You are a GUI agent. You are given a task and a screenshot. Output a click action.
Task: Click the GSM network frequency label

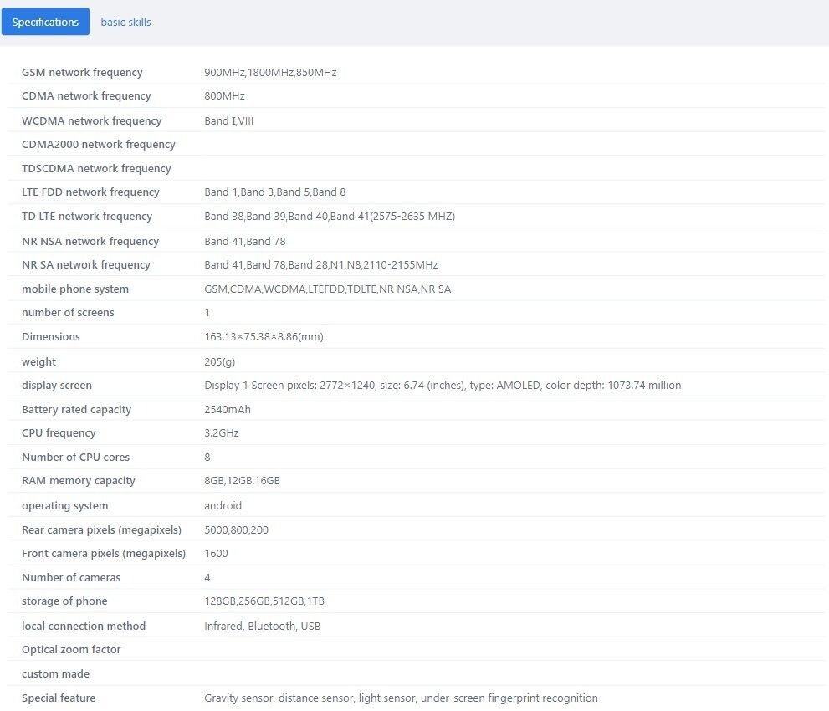point(82,72)
